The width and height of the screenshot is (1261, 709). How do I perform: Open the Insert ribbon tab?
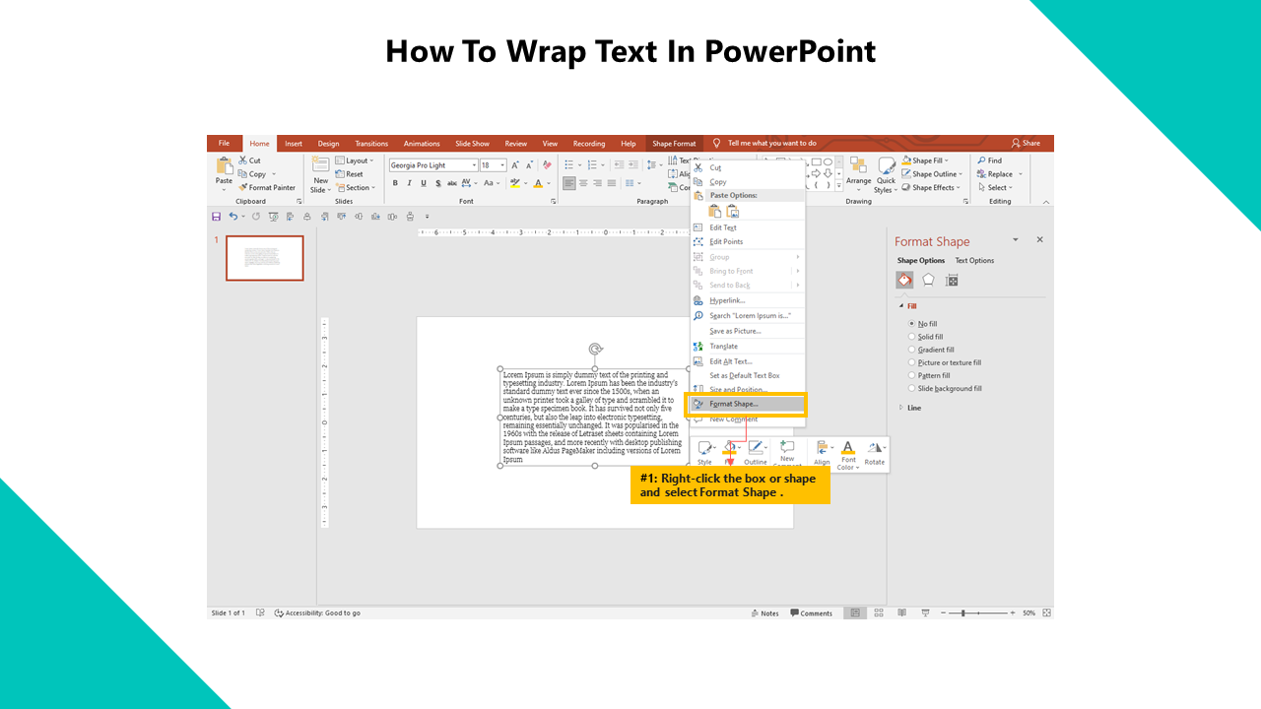click(294, 144)
